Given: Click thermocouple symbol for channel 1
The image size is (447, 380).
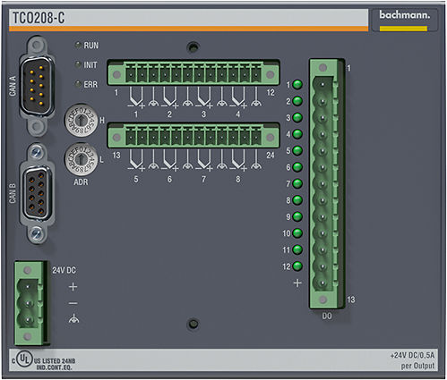Looking at the screenshot, I should pos(136,97).
